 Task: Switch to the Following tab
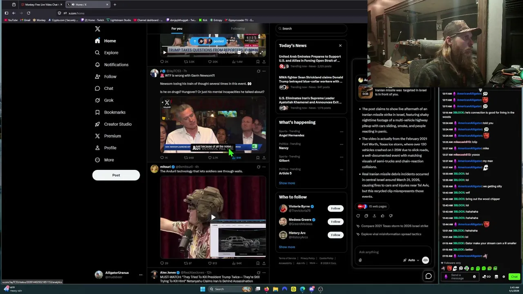[x=238, y=29]
